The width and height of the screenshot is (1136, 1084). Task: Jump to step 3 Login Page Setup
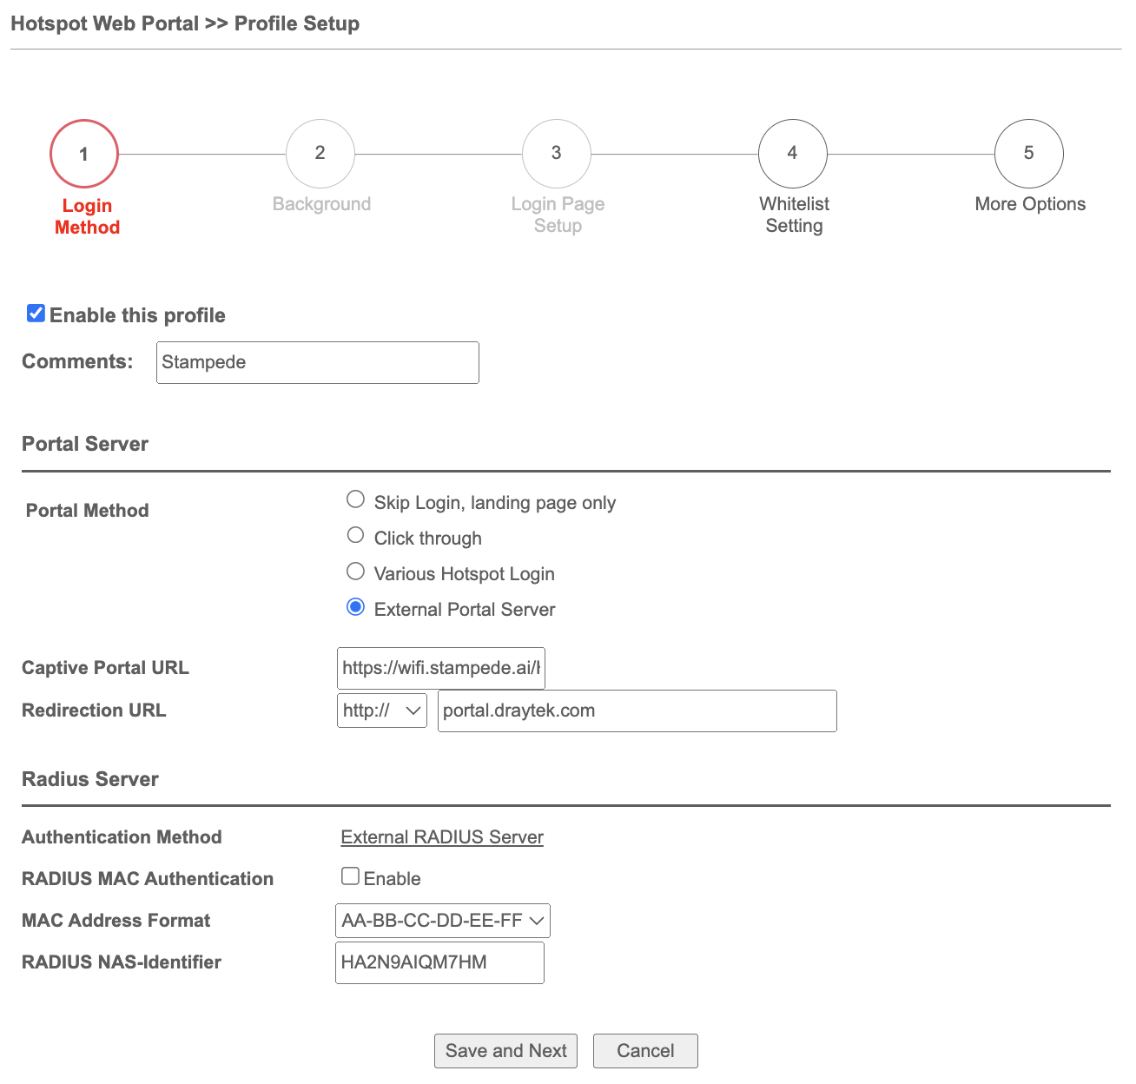pyautogui.click(x=556, y=154)
